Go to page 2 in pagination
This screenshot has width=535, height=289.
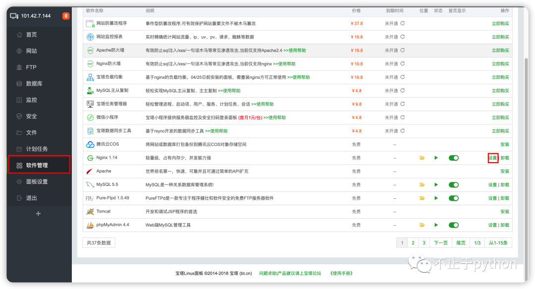(413, 243)
